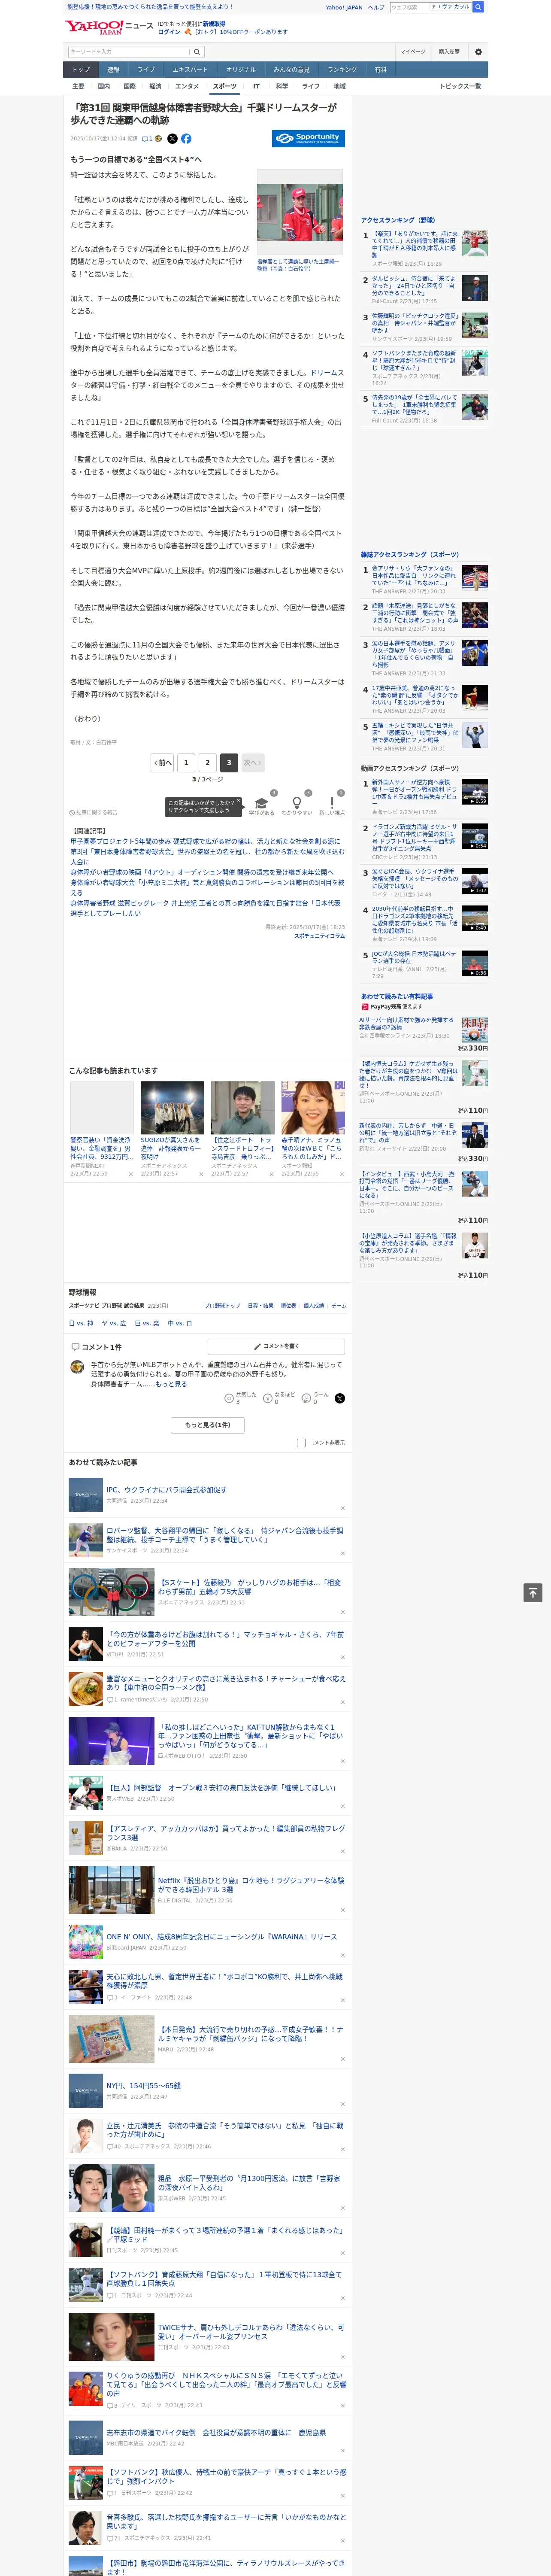Select the 有料 navigation tab
Screen dimensions: 551x2576
click(x=380, y=70)
